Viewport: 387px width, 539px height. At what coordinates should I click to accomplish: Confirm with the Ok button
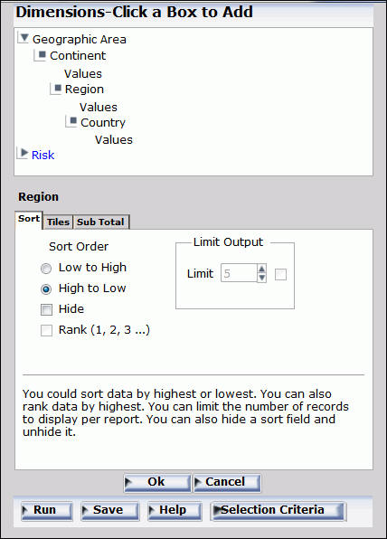157,483
